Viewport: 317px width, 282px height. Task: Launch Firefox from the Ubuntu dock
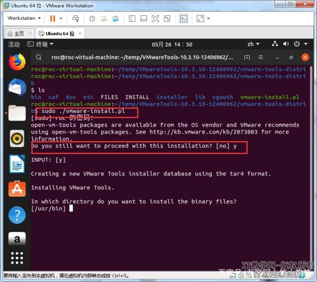[x=17, y=62]
